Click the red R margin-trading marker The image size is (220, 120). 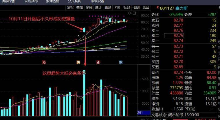click(x=158, y=8)
